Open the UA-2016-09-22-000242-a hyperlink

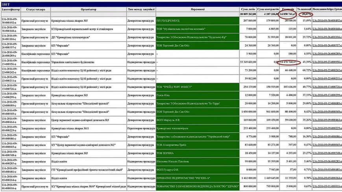pyautogui.click(x=327, y=70)
